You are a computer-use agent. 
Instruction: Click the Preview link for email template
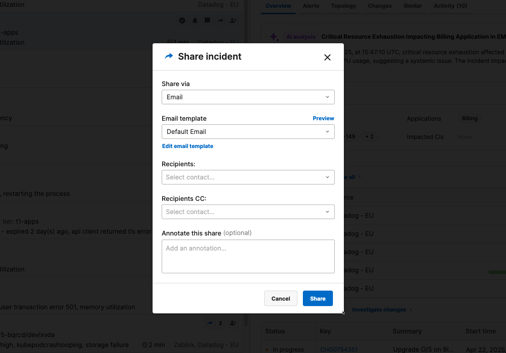point(323,118)
